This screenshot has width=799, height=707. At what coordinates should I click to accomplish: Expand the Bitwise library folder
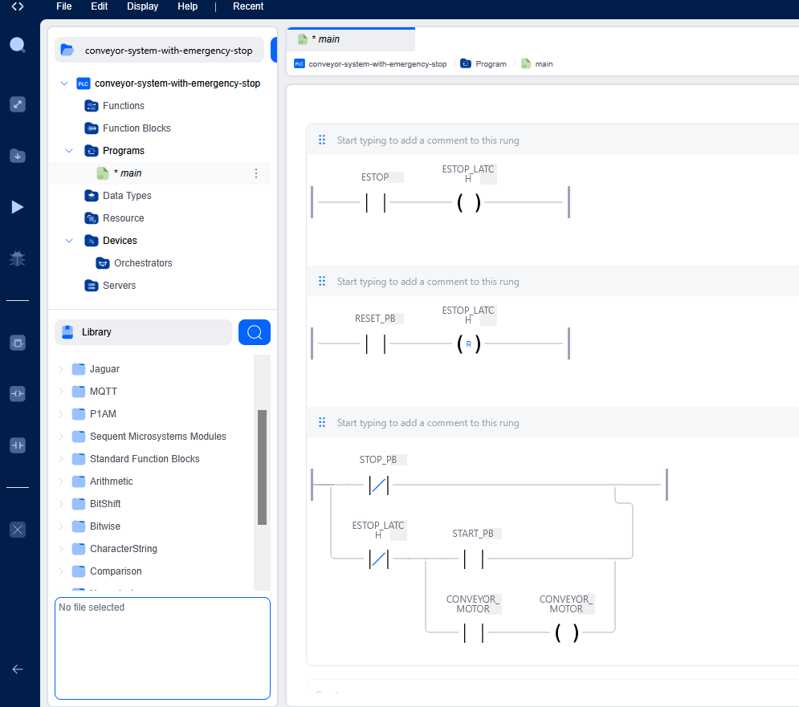[x=61, y=526]
